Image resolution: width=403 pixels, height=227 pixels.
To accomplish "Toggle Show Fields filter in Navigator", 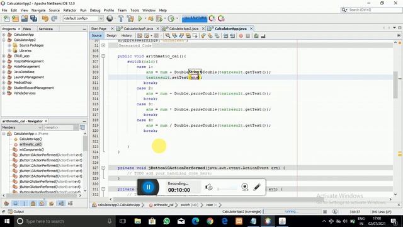I will [15, 203].
